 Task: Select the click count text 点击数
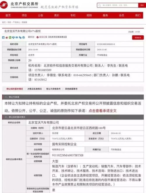coord(134,32)
